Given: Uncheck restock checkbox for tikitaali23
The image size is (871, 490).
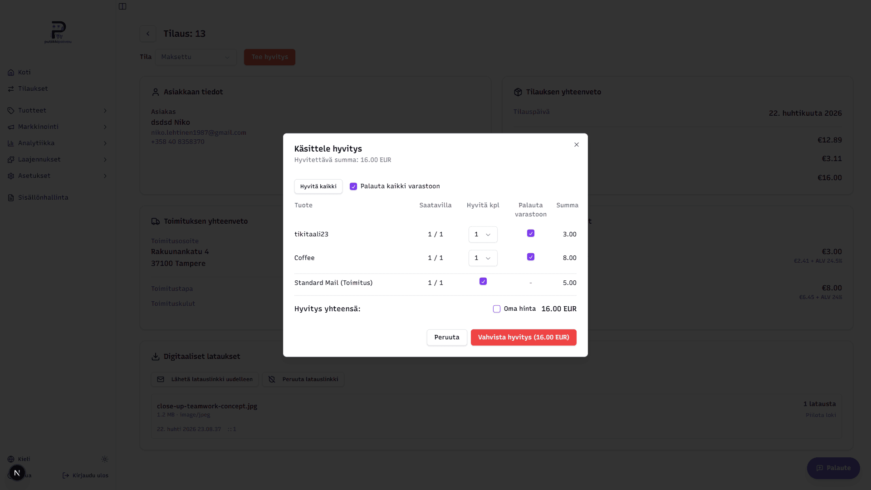Looking at the screenshot, I should click(x=531, y=233).
